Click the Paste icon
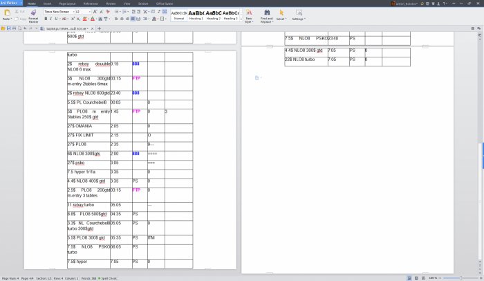Image resolution: width=484 pixels, height=281 pixels. coord(7,12)
